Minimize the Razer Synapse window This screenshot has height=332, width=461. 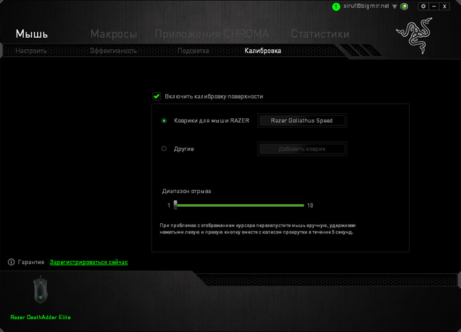[x=434, y=6]
